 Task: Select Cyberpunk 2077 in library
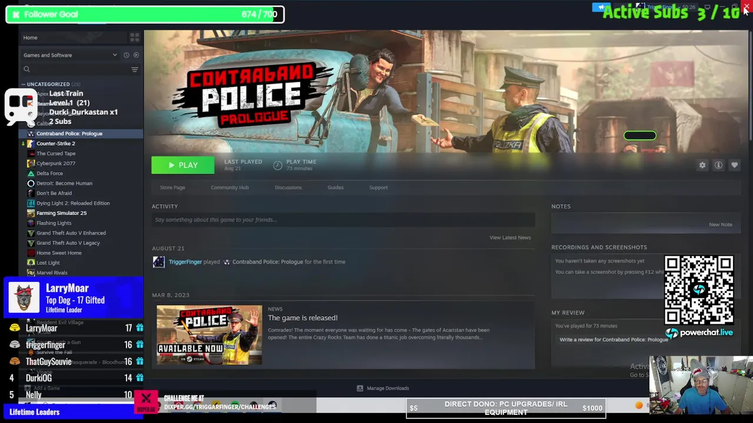(56, 163)
